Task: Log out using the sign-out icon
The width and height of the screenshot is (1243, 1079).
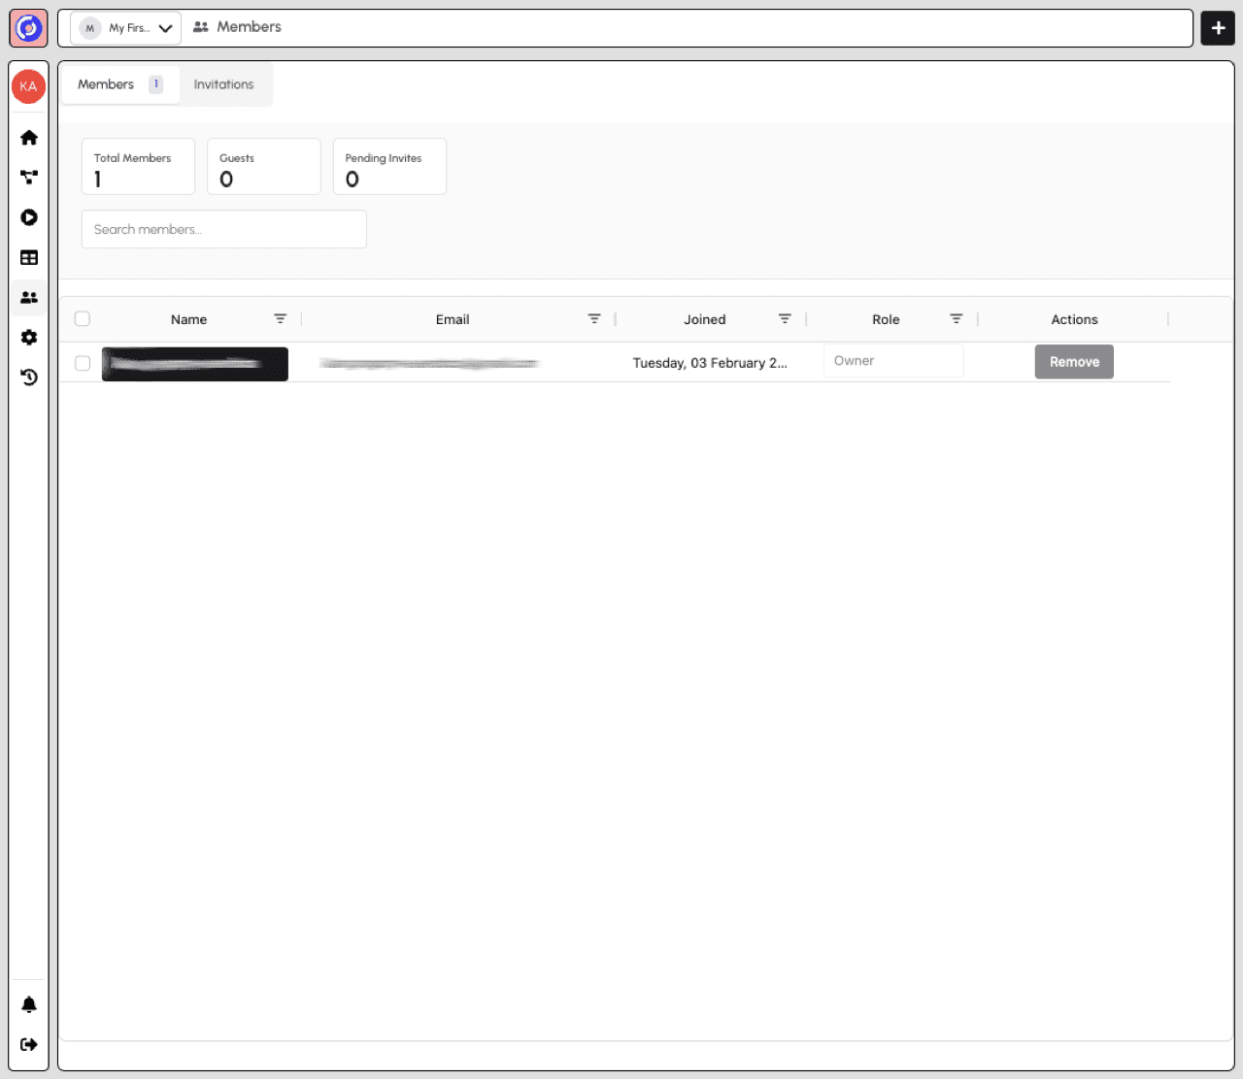Action: click(x=29, y=1044)
